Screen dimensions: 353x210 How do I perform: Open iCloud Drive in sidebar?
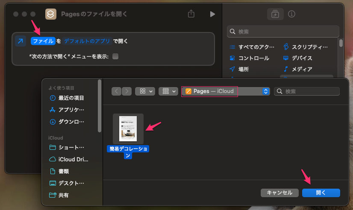click(71, 159)
